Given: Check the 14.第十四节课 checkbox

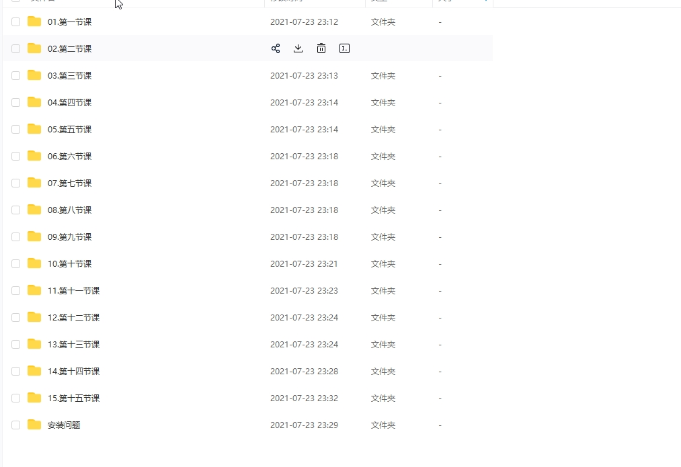Looking at the screenshot, I should (x=15, y=372).
